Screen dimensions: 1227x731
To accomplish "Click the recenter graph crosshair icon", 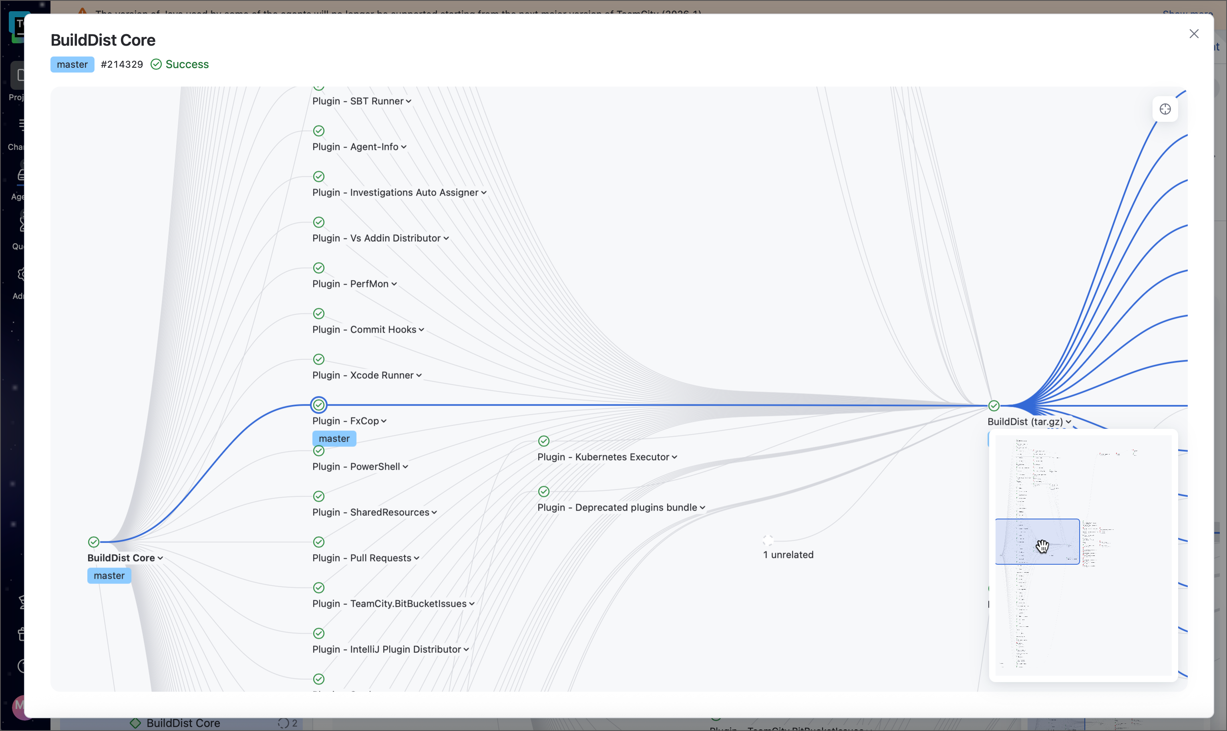I will [x=1165, y=109].
